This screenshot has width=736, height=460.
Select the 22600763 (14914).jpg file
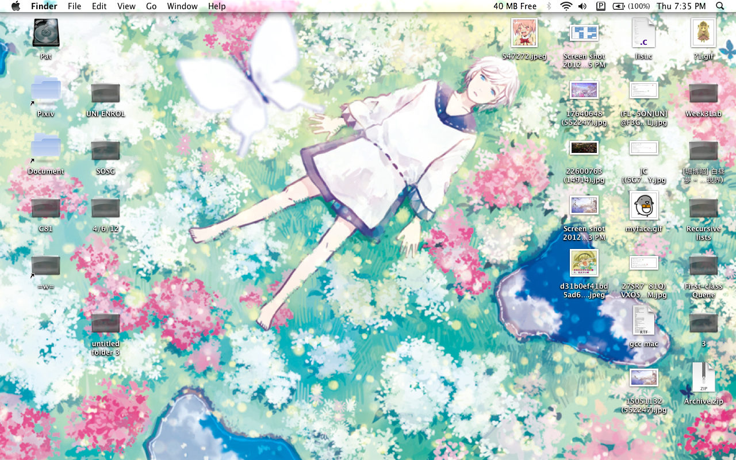584,148
